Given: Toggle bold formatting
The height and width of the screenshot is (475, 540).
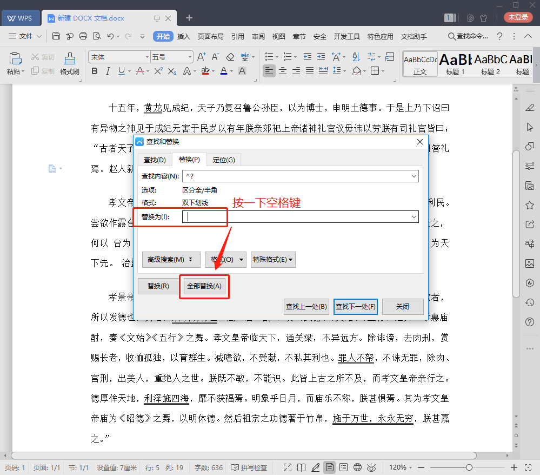Looking at the screenshot, I should pos(95,71).
